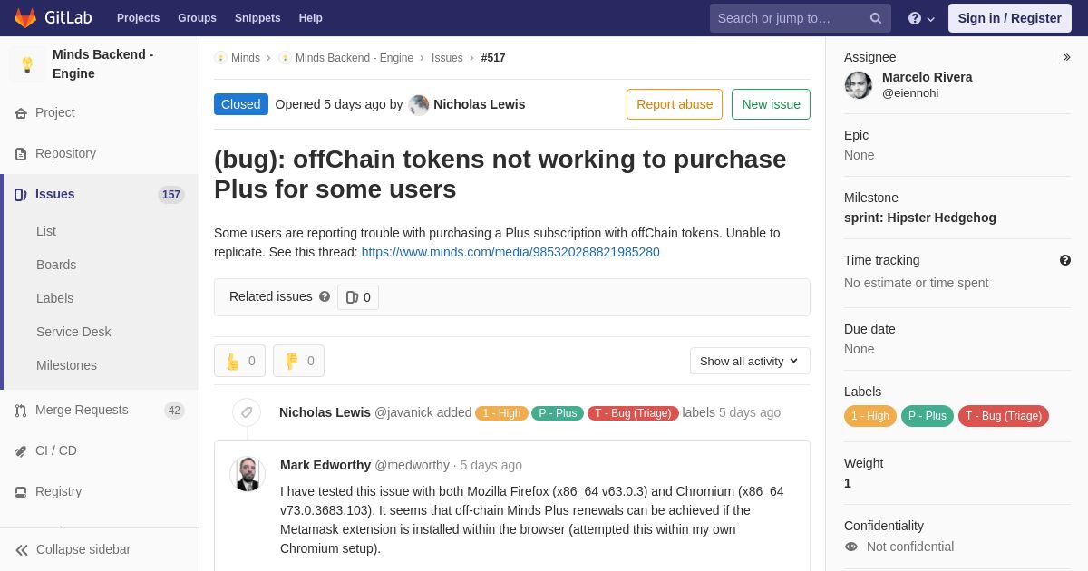Open the Labels sidebar sub-item
The width and height of the screenshot is (1088, 571).
coord(54,298)
